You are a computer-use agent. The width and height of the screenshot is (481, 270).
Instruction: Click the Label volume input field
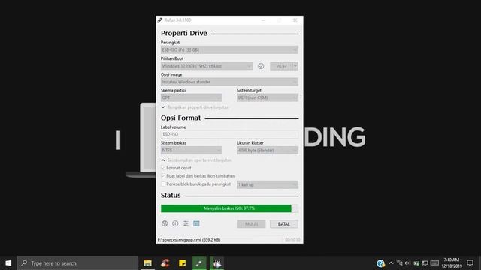229,134
